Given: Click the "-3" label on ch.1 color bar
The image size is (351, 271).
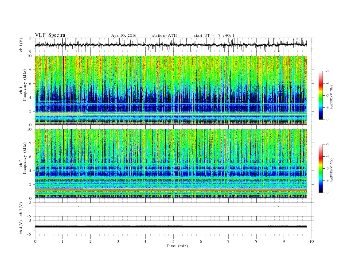Looking at the screenshot, I should pyautogui.click(x=327, y=71).
